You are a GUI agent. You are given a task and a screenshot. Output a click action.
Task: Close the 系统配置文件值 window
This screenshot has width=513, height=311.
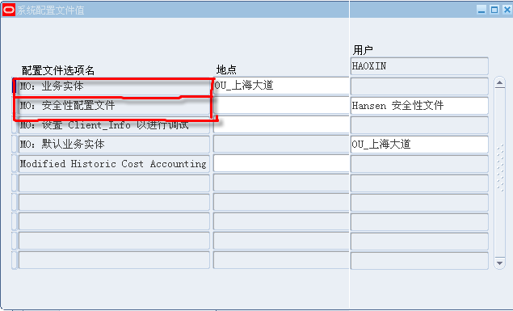tap(507, 10)
